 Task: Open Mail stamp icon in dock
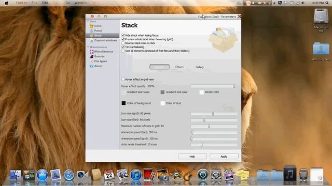(x=56, y=175)
